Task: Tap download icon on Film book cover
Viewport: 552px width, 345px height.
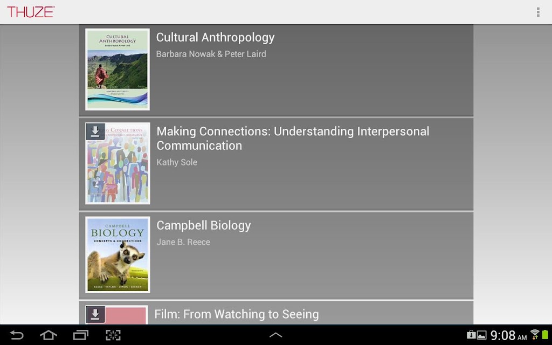Action: (95, 314)
